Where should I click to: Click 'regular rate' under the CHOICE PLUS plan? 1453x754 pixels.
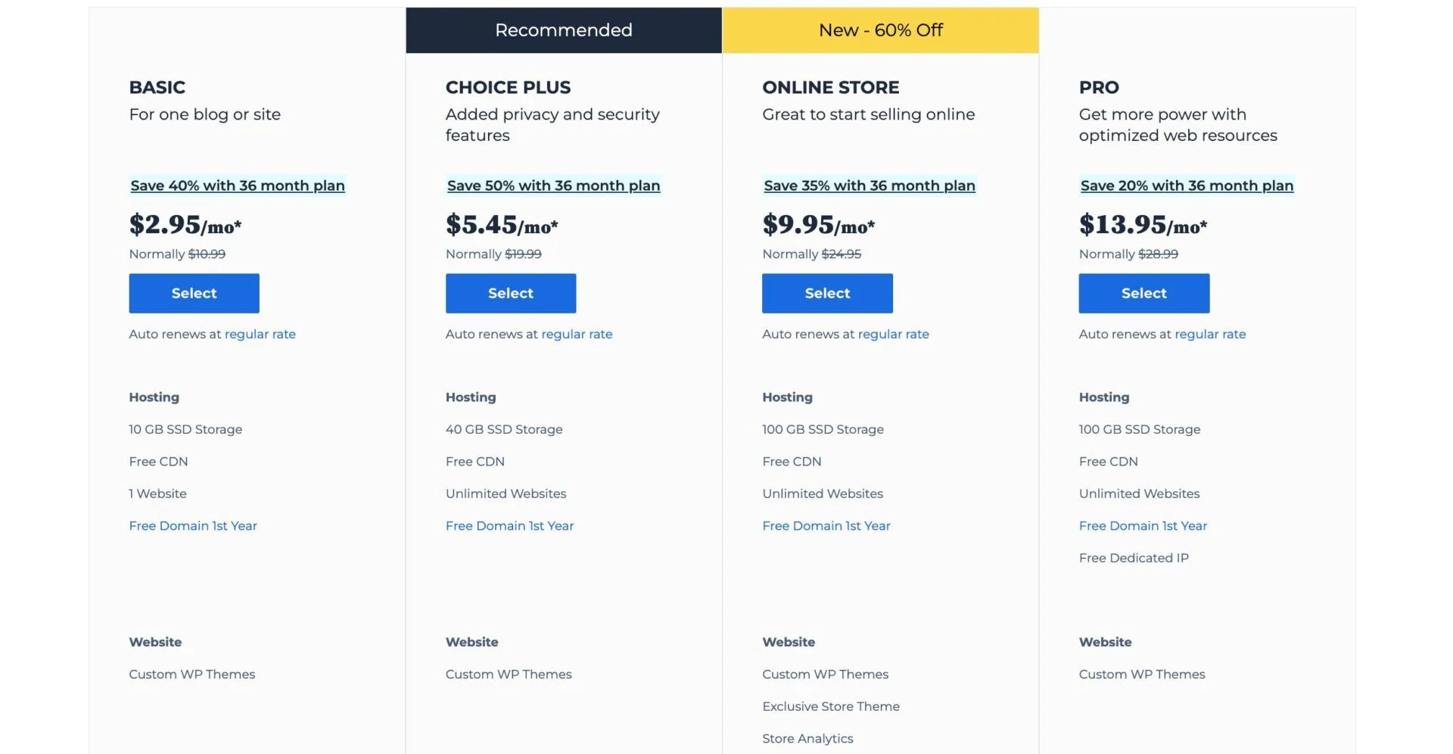[576, 334]
